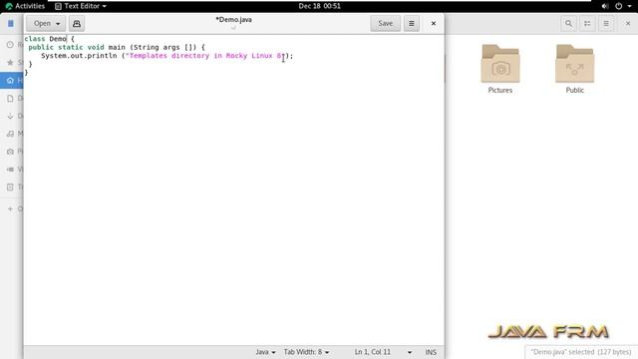638x359 pixels.
Task: Save the Demo.java document
Action: [386, 24]
